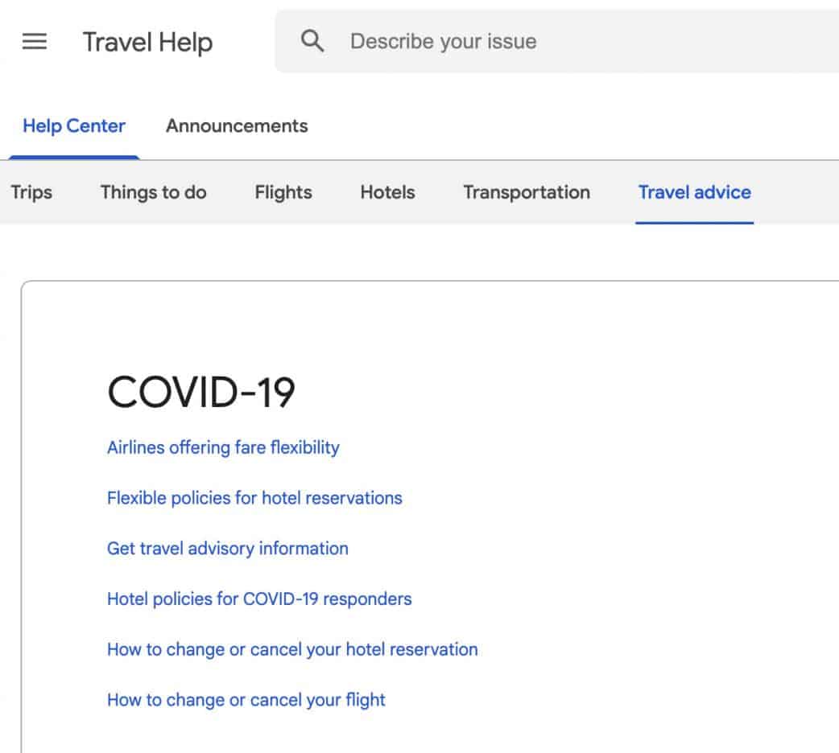Click the COVID-19 section heading
839x753 pixels.
(201, 393)
